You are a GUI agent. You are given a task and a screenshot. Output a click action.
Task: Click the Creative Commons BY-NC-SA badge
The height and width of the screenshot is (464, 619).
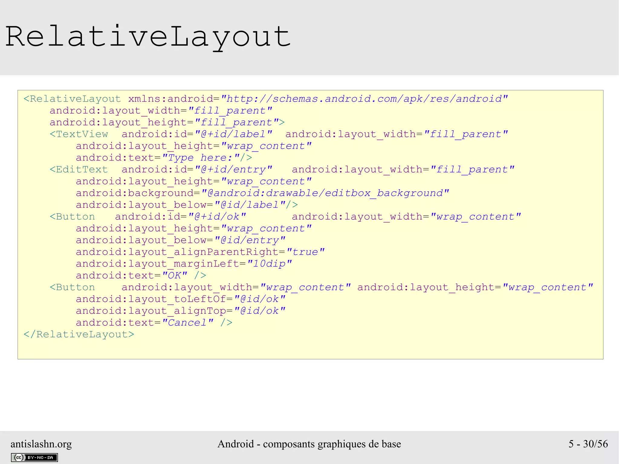tap(34, 457)
